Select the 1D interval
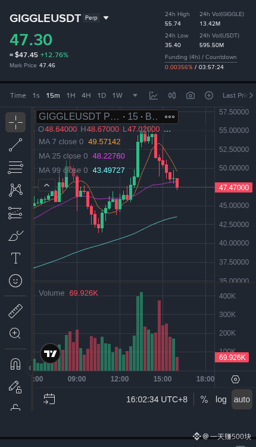Viewport: 256px width, 447px height. (x=102, y=95)
